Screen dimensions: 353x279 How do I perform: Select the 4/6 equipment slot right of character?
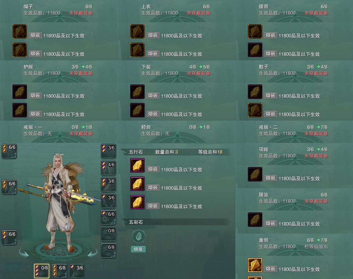pos(108,168)
